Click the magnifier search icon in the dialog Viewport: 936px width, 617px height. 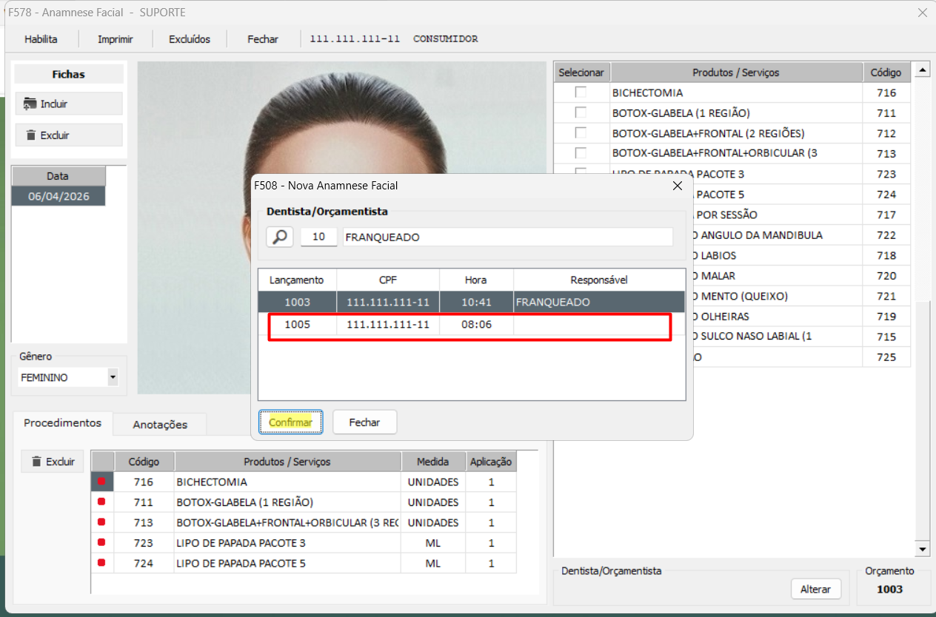point(280,237)
